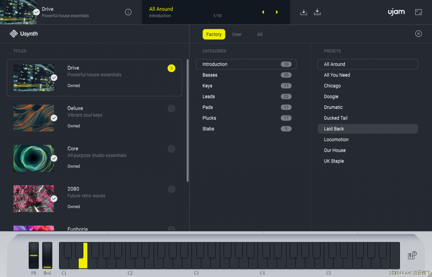Advance to next preset with right arrow
This screenshot has height=277, width=432.
[x=277, y=12]
